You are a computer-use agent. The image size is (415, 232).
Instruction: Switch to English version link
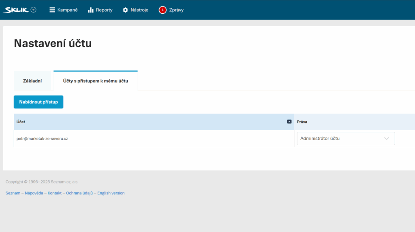click(111, 193)
